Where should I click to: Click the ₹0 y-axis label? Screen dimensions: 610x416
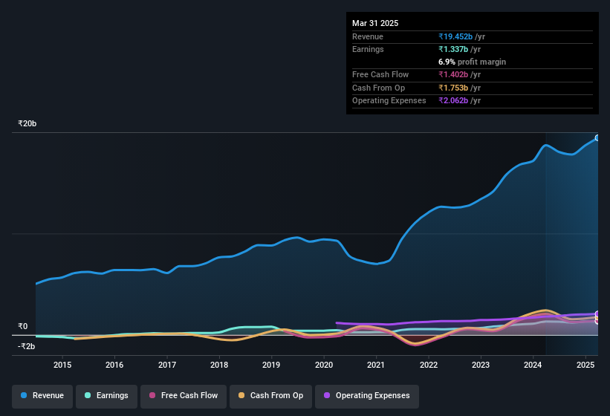(23, 327)
